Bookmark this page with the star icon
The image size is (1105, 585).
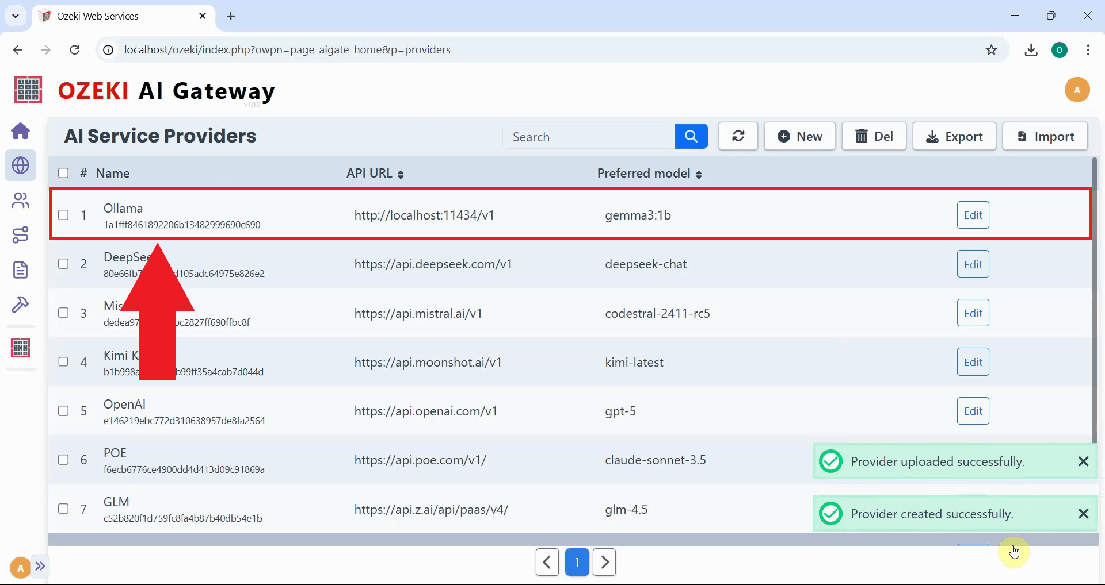click(991, 50)
